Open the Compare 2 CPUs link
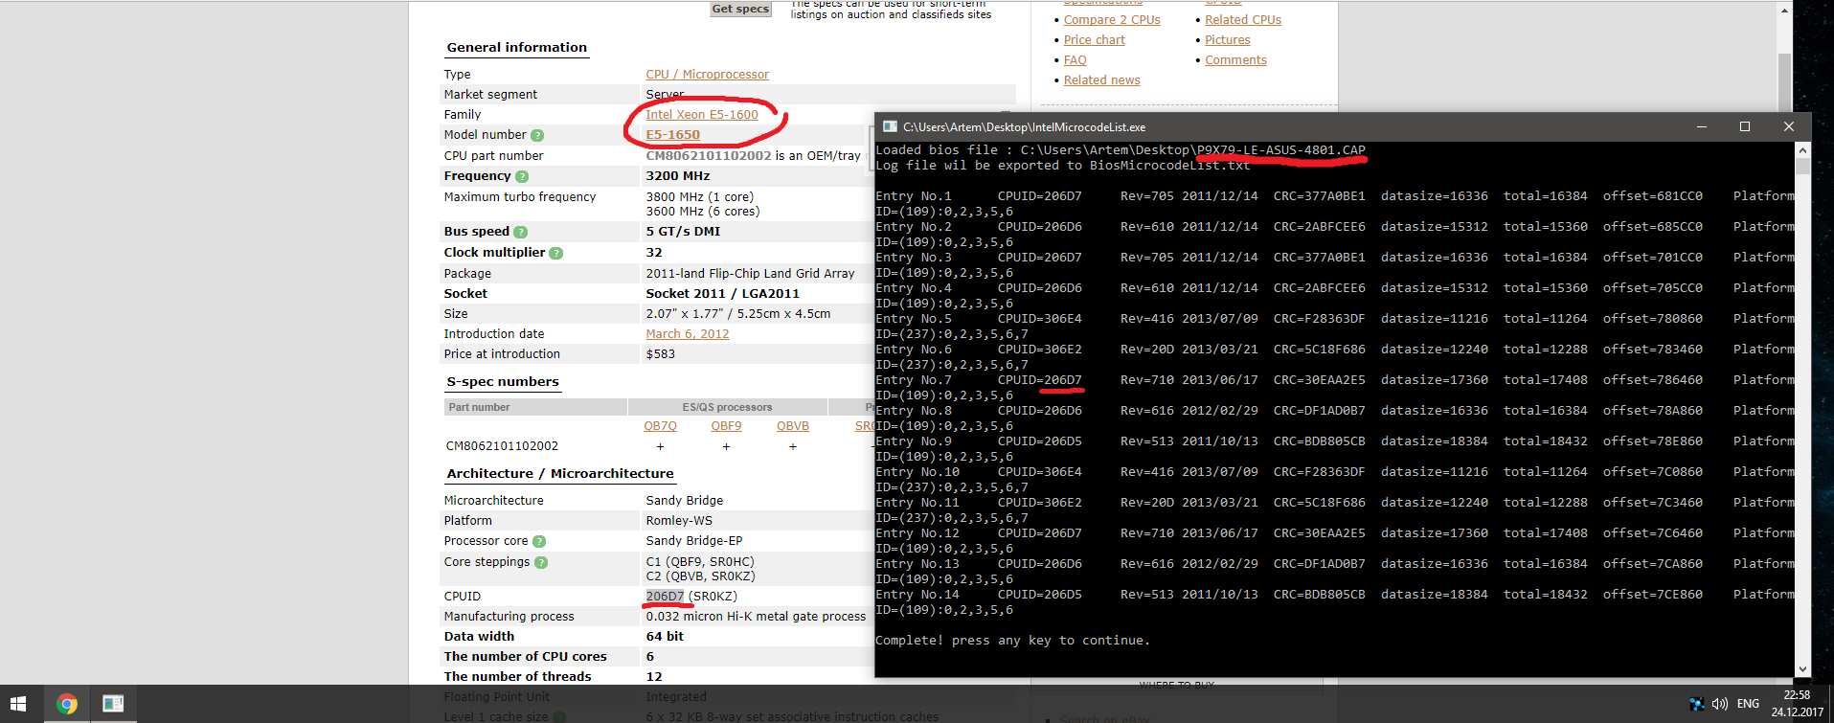This screenshot has height=723, width=1834. coord(1112,20)
